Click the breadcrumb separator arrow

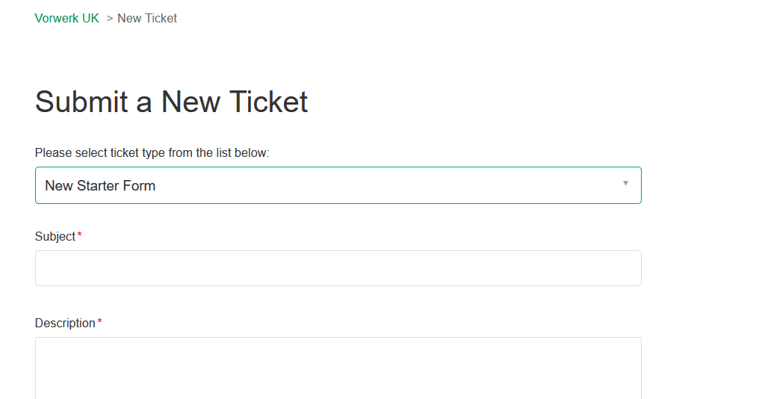tap(109, 19)
